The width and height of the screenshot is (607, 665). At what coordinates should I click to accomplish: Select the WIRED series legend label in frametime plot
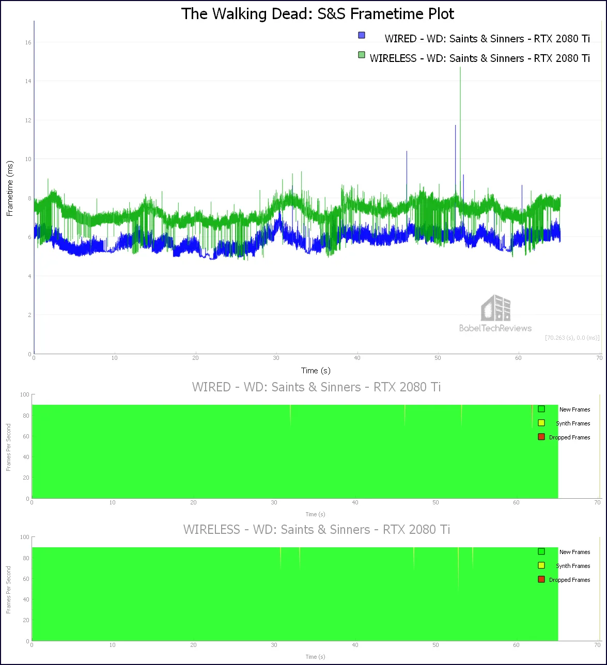(x=487, y=39)
